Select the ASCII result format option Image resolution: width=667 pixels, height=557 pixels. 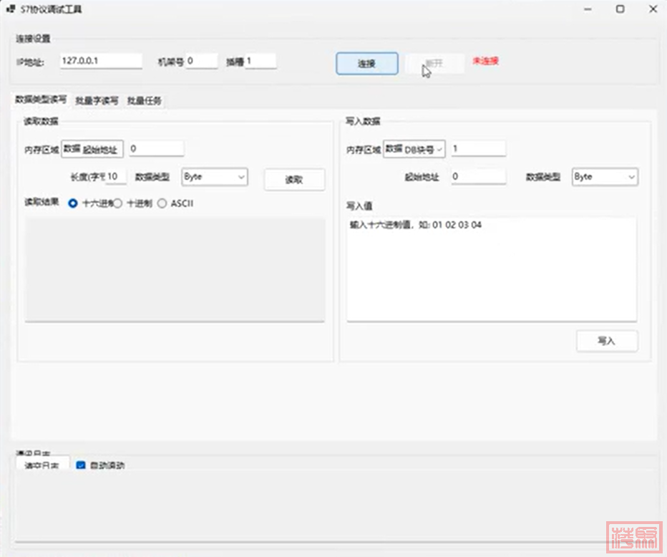(162, 203)
